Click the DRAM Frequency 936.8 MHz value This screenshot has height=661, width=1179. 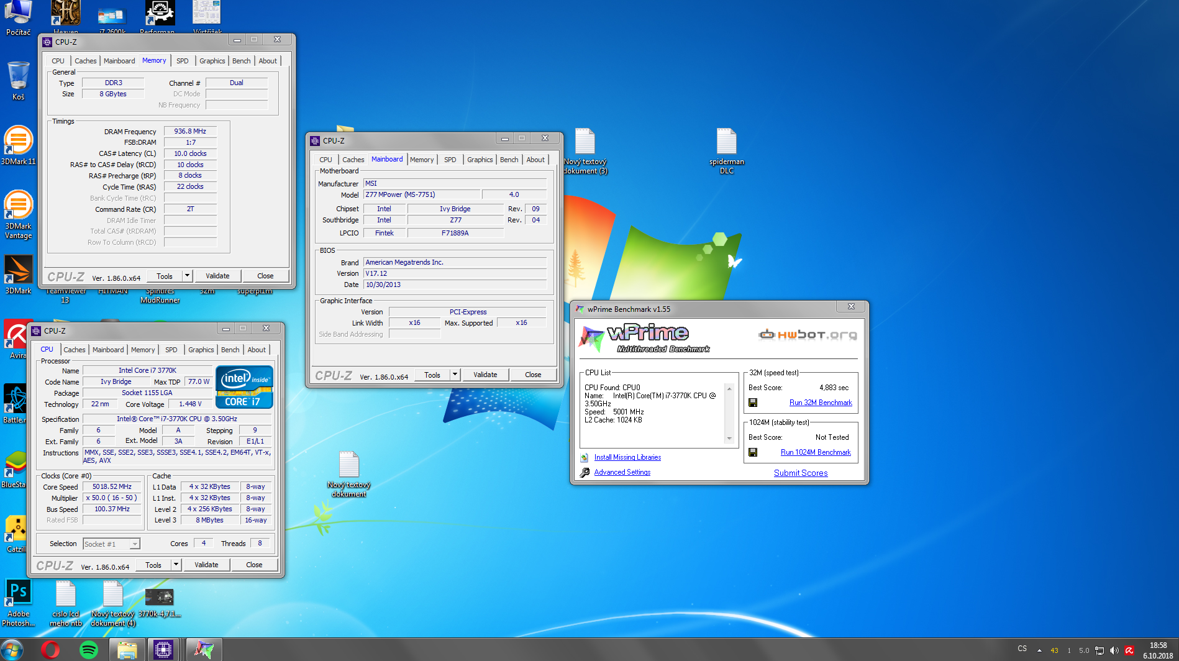(190, 132)
